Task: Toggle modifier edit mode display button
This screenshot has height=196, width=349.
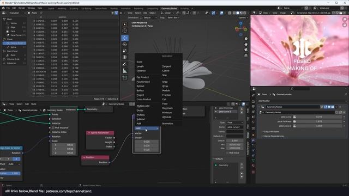Action: click(x=326, y=107)
